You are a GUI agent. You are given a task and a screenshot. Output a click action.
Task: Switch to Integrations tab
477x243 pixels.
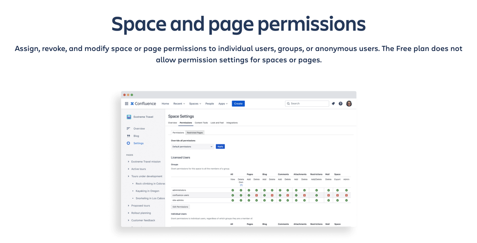[x=232, y=123]
